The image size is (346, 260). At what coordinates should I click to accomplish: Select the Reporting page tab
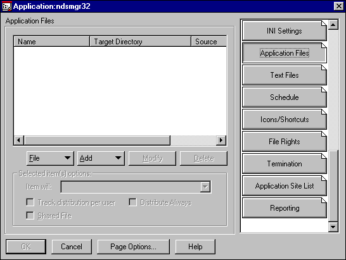[284, 208]
